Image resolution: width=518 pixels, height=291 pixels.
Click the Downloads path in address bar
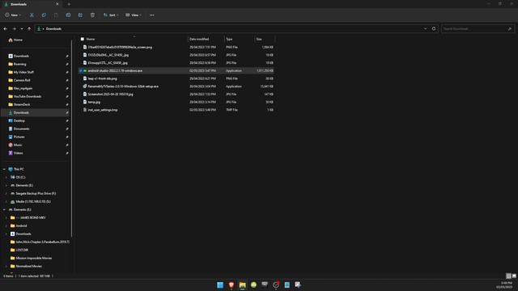(53, 29)
